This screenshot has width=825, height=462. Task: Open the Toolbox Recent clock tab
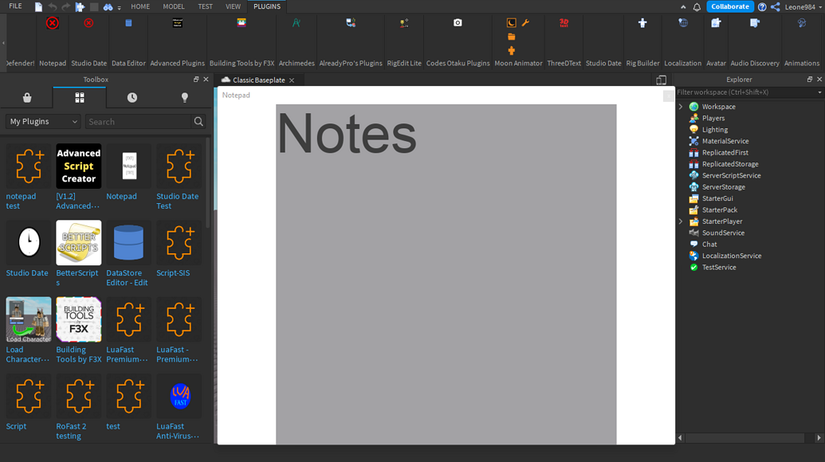tap(132, 98)
